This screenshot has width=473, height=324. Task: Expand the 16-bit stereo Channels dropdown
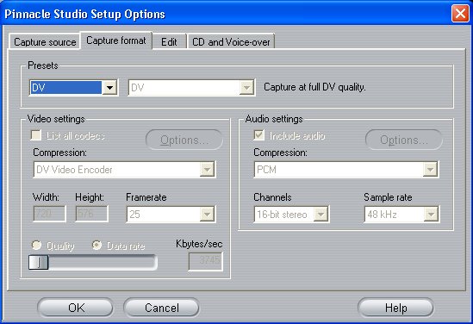click(x=321, y=215)
